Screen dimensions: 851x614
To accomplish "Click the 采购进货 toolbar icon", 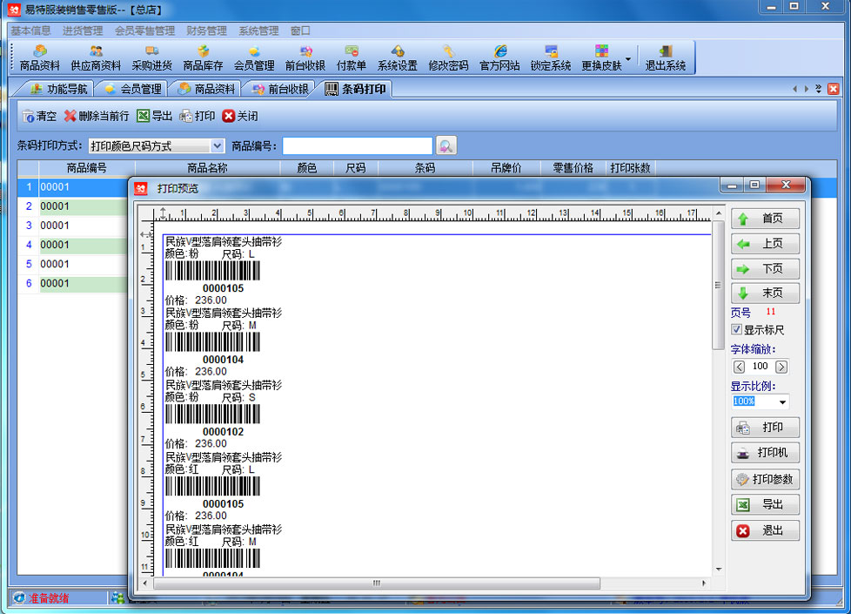I will click(151, 57).
